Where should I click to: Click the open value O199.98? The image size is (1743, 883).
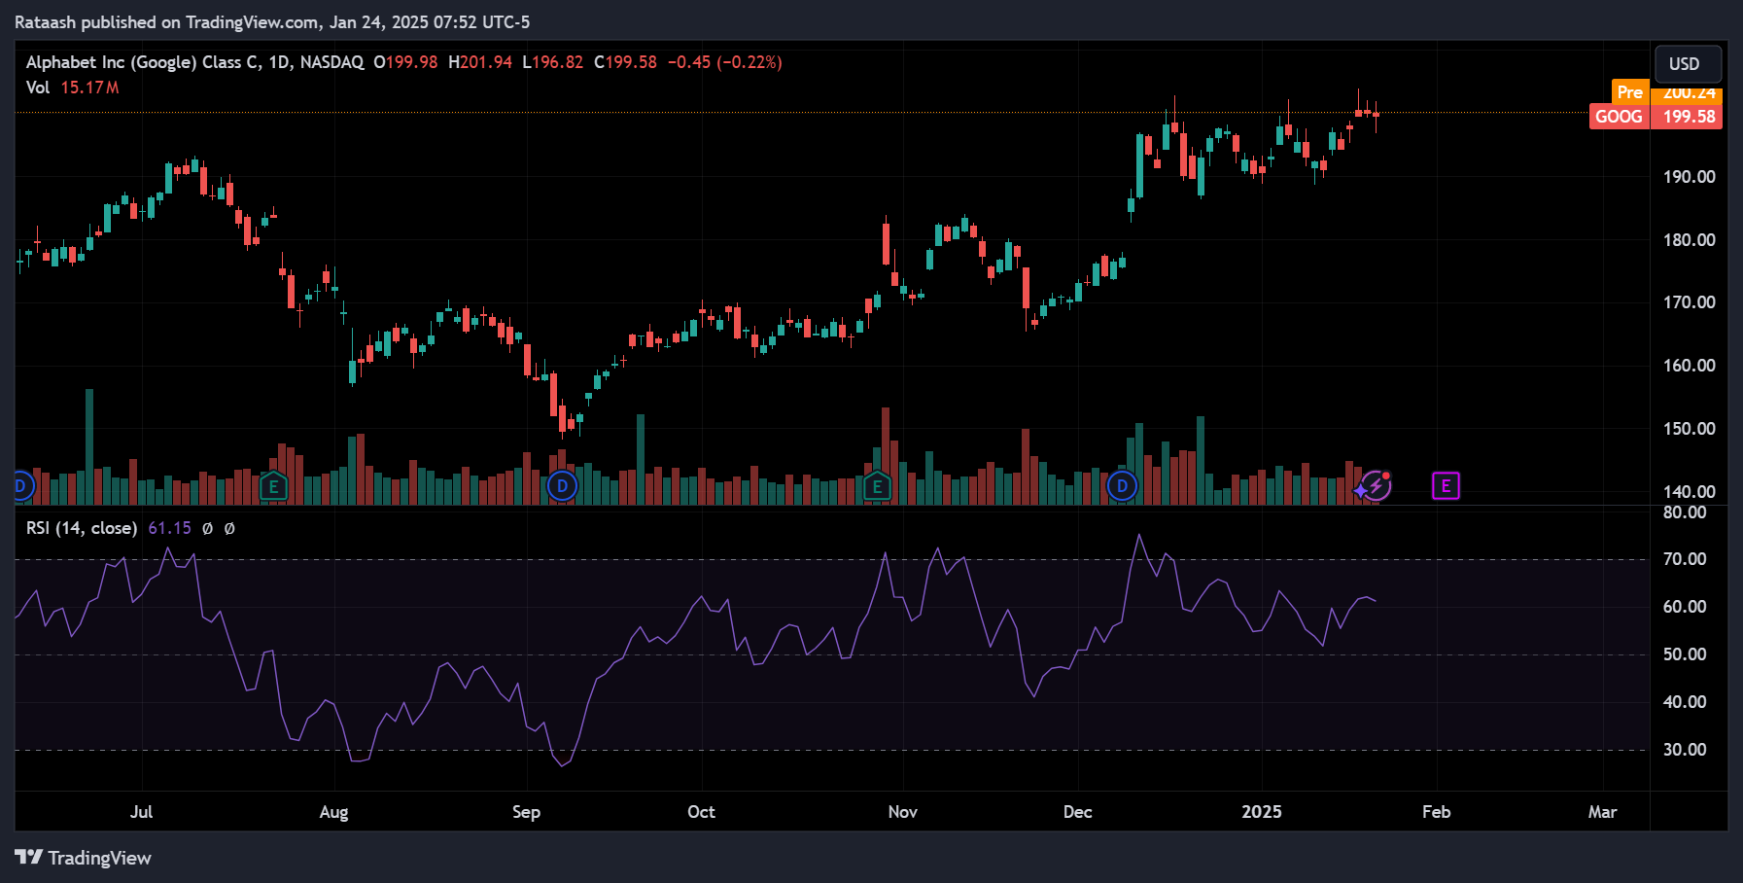coord(405,62)
